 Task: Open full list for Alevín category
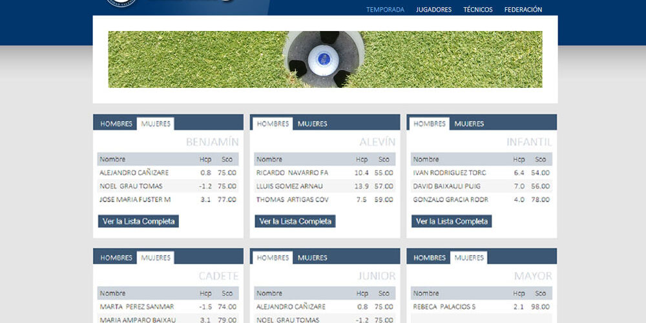tap(295, 221)
